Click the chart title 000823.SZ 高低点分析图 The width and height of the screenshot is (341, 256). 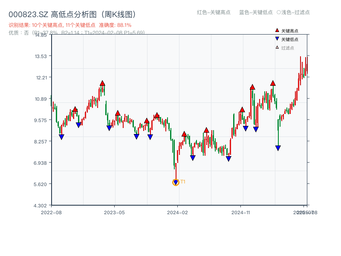click(72, 15)
